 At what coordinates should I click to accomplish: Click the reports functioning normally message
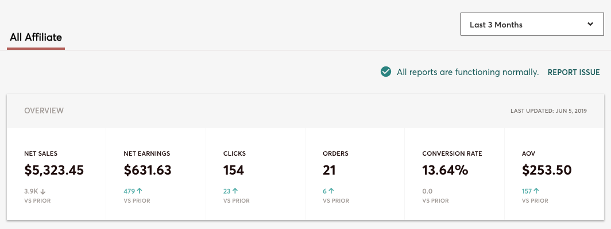tap(467, 73)
